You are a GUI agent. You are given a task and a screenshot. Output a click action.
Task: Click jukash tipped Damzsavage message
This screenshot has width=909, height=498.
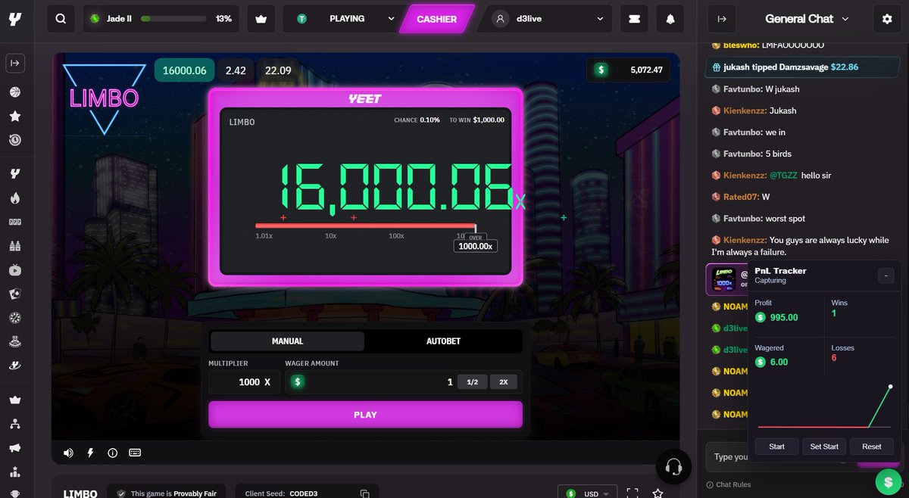[803, 67]
